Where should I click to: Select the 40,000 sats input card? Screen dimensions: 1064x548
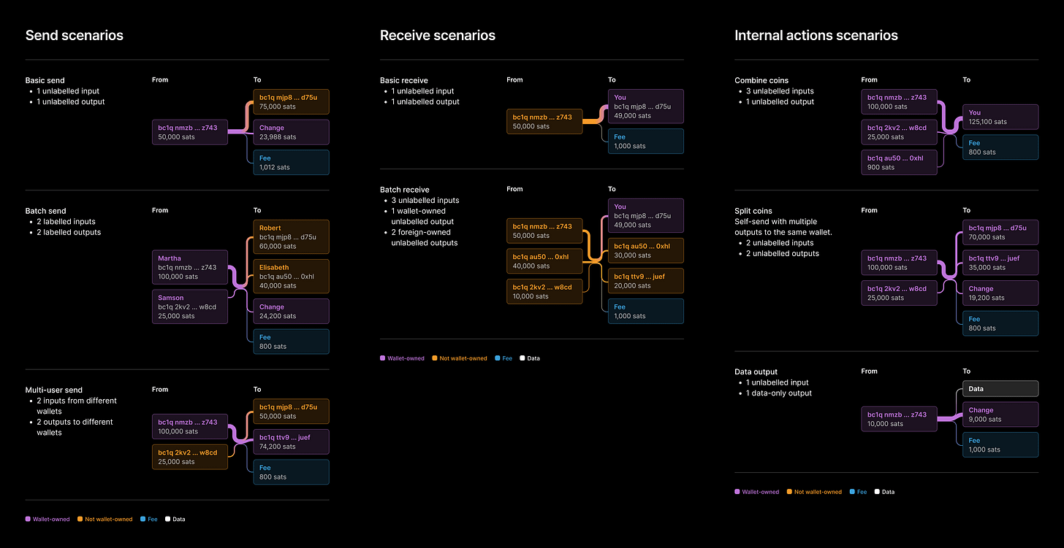[x=544, y=261]
